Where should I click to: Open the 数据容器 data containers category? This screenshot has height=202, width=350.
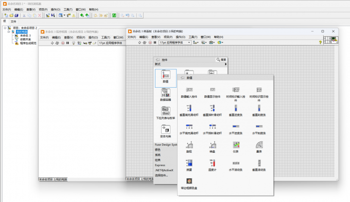pos(166,95)
